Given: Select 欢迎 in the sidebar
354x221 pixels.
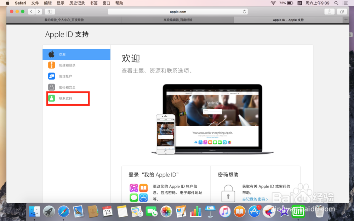Looking at the screenshot, I should [76, 54].
